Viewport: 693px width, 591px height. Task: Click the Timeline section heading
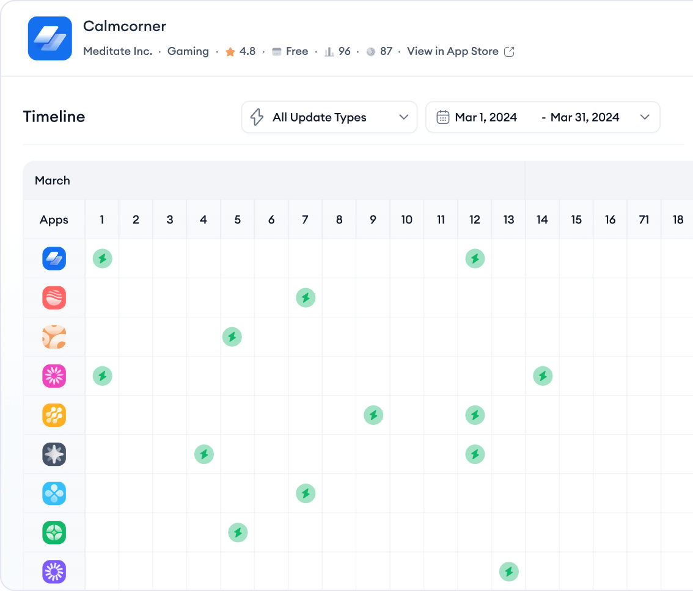click(54, 117)
